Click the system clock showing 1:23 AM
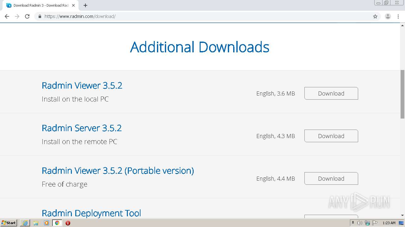The height and width of the screenshot is (227, 405). (389, 223)
